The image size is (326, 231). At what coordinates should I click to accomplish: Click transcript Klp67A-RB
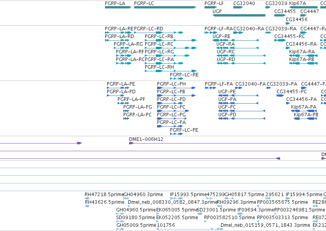pos(303,63)
